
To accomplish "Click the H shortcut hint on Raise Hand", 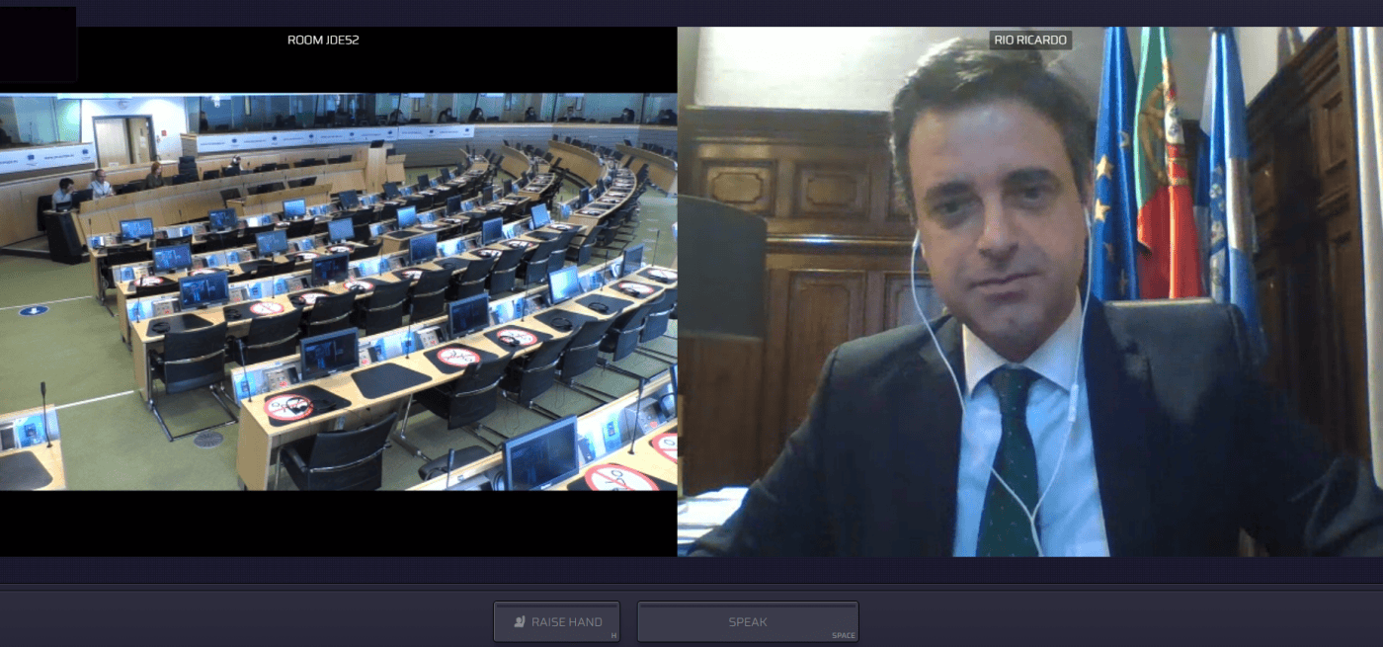I will point(613,635).
